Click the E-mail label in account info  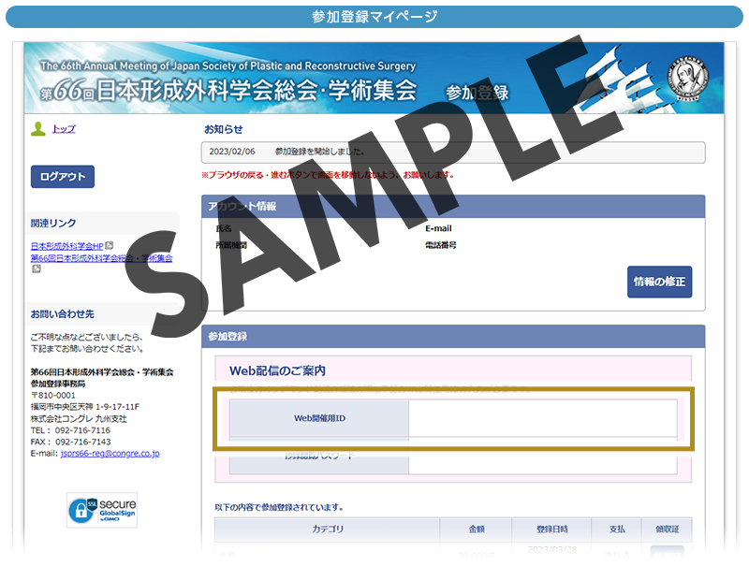(438, 228)
